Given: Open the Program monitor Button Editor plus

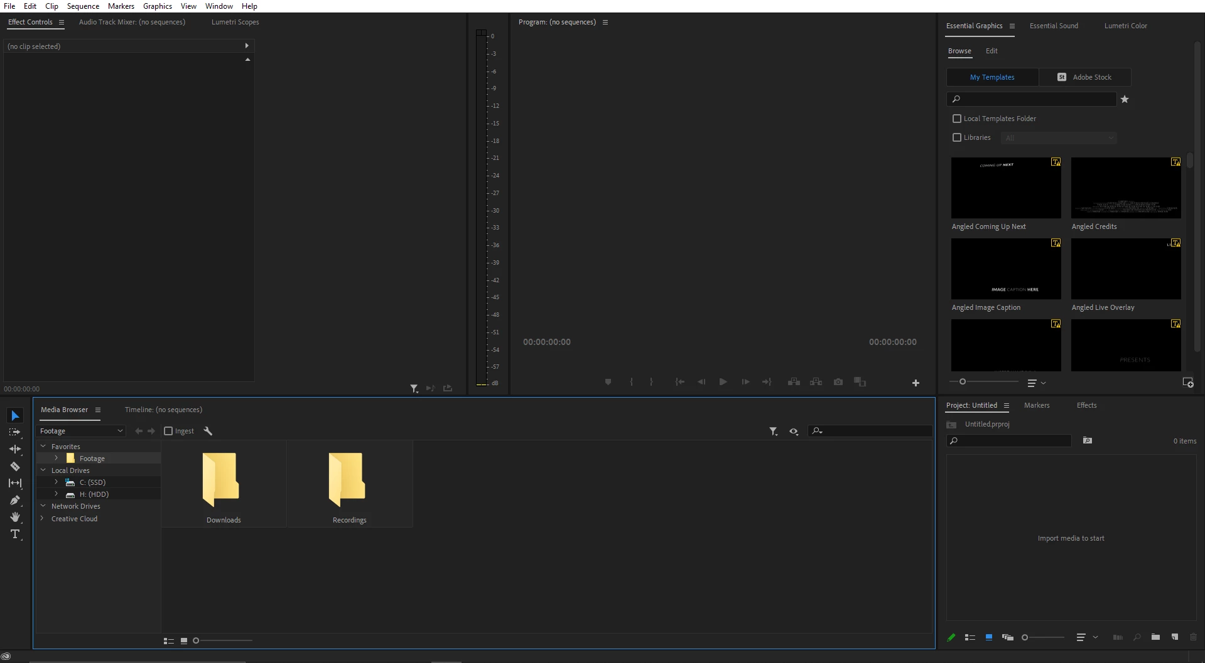Looking at the screenshot, I should pos(916,383).
